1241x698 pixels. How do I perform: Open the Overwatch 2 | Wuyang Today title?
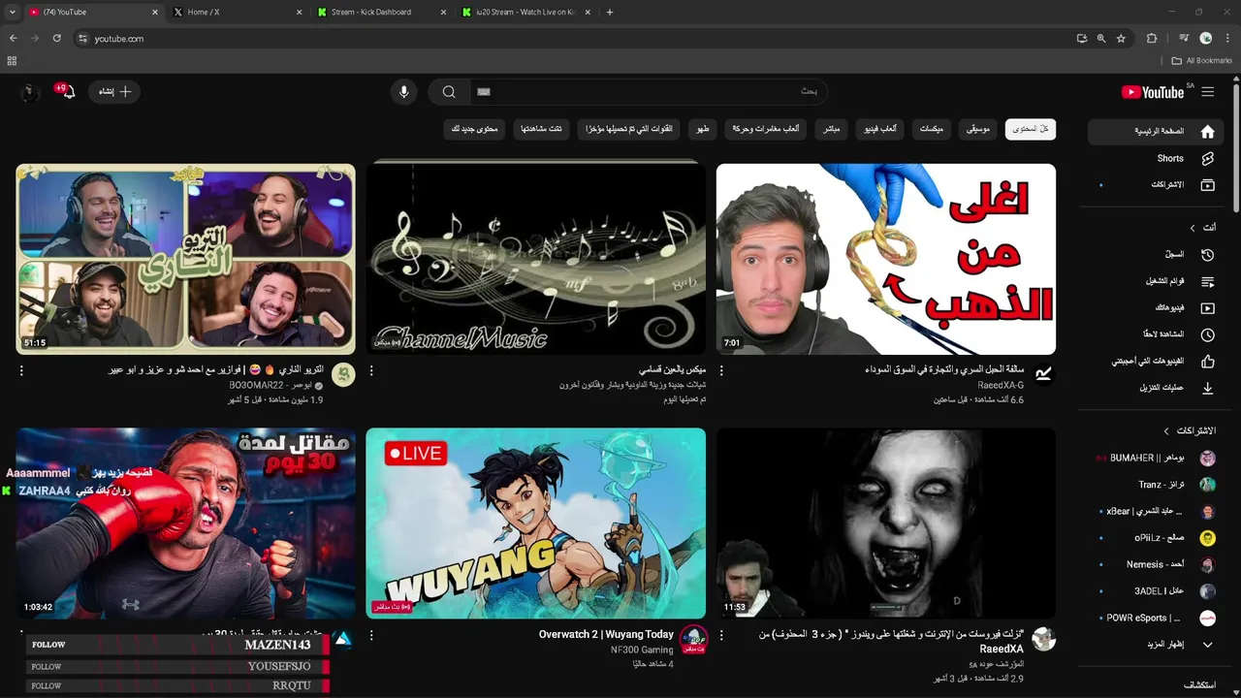(606, 634)
